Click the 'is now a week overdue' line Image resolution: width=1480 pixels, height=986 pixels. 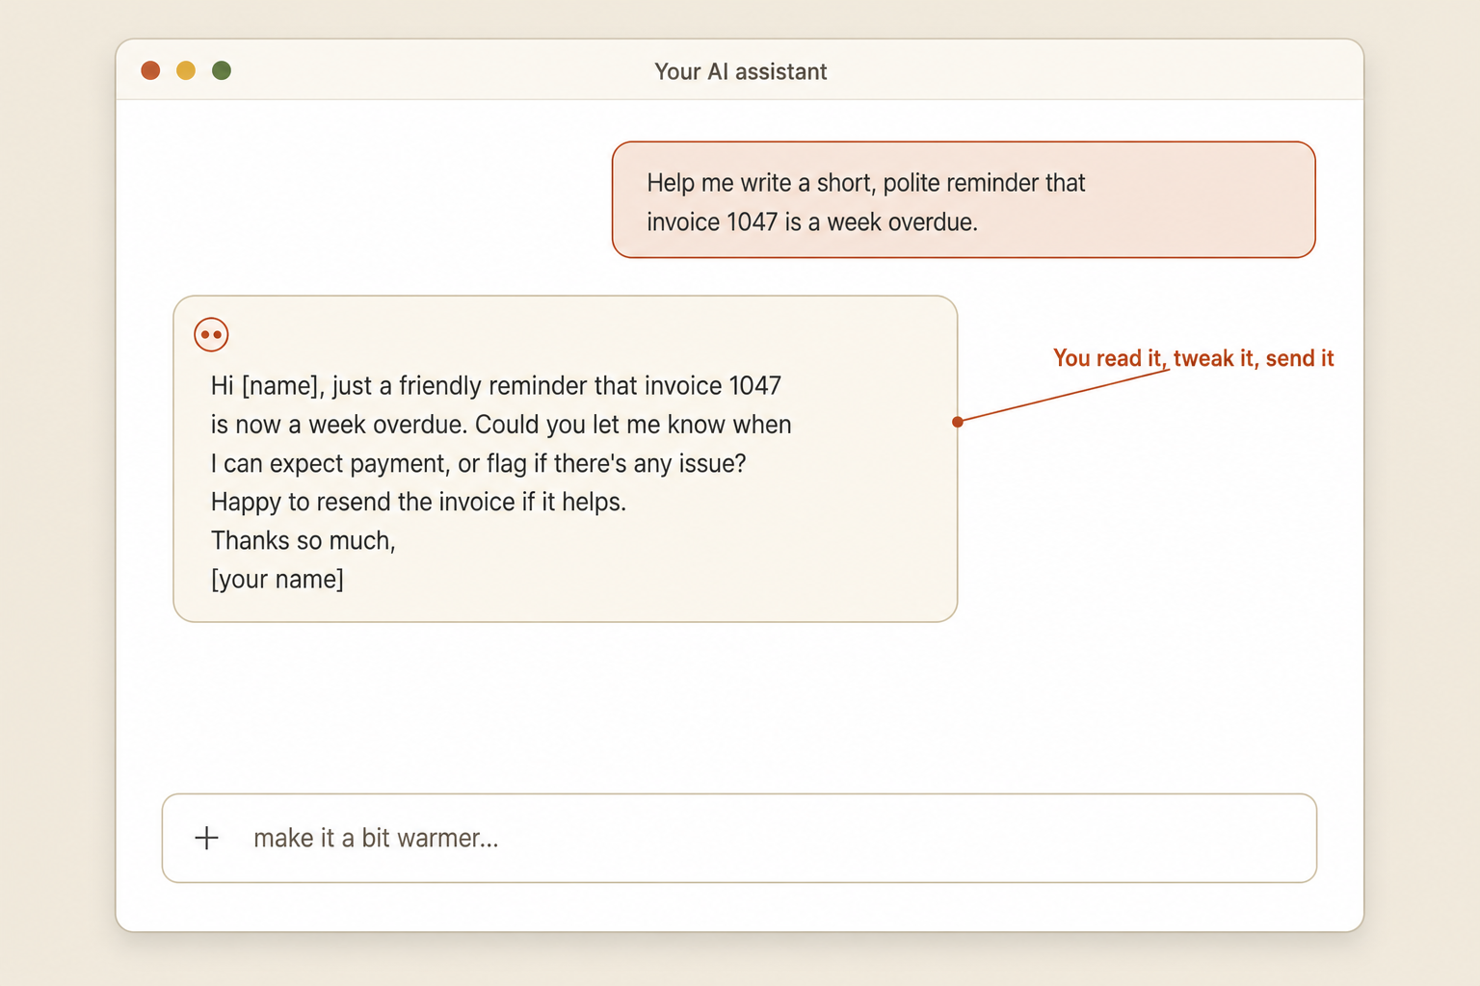501,425
